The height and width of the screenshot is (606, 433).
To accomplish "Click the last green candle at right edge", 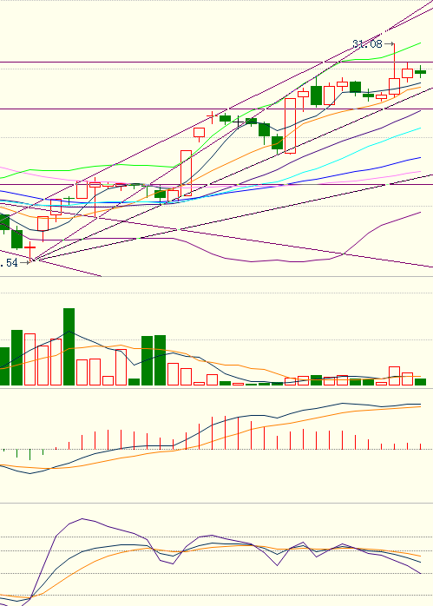I will pyautogui.click(x=420, y=71).
